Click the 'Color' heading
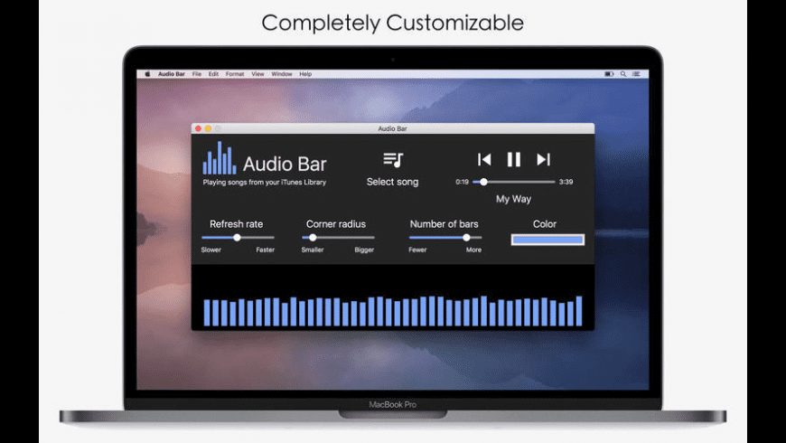Screen dimensions: 786x443 tap(545, 223)
